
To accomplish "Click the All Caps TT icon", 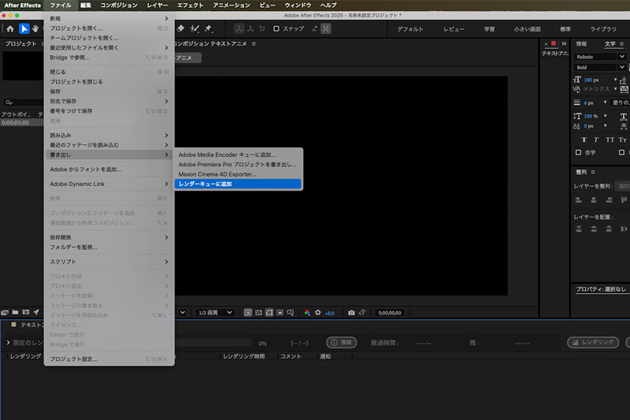I will tap(610, 139).
